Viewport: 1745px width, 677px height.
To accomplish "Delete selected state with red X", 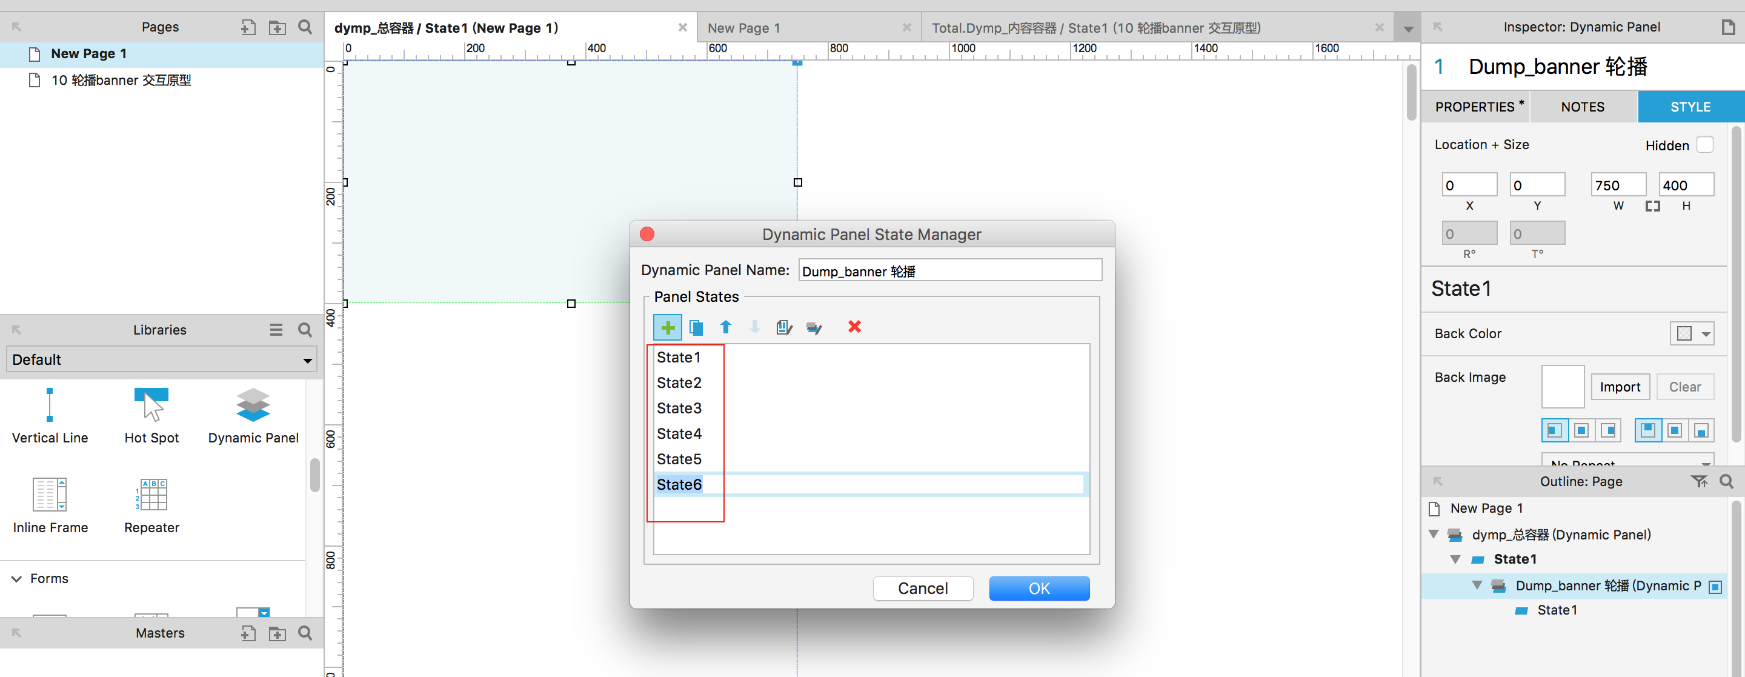I will pos(854,327).
